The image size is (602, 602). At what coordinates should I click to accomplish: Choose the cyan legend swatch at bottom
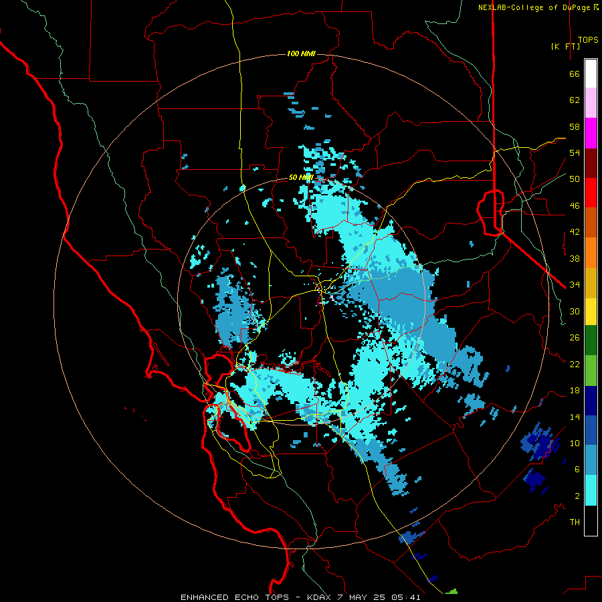tap(591, 490)
